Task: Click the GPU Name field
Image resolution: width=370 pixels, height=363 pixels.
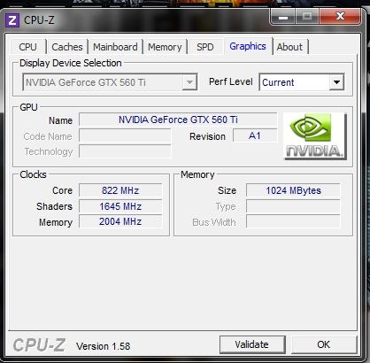Action: (178, 120)
